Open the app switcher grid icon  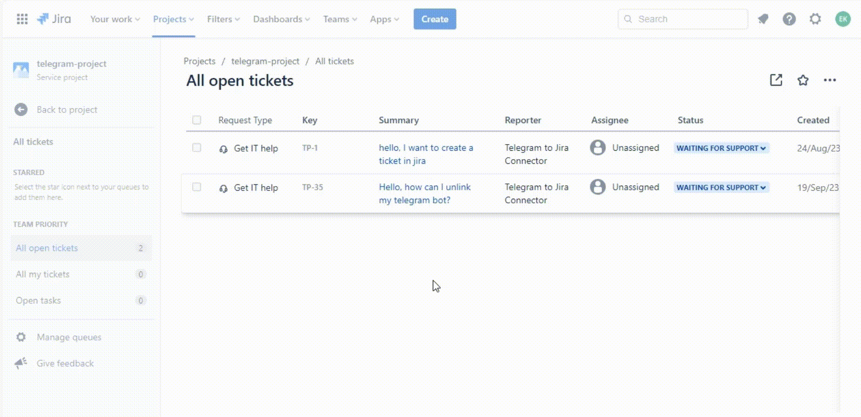coord(22,19)
